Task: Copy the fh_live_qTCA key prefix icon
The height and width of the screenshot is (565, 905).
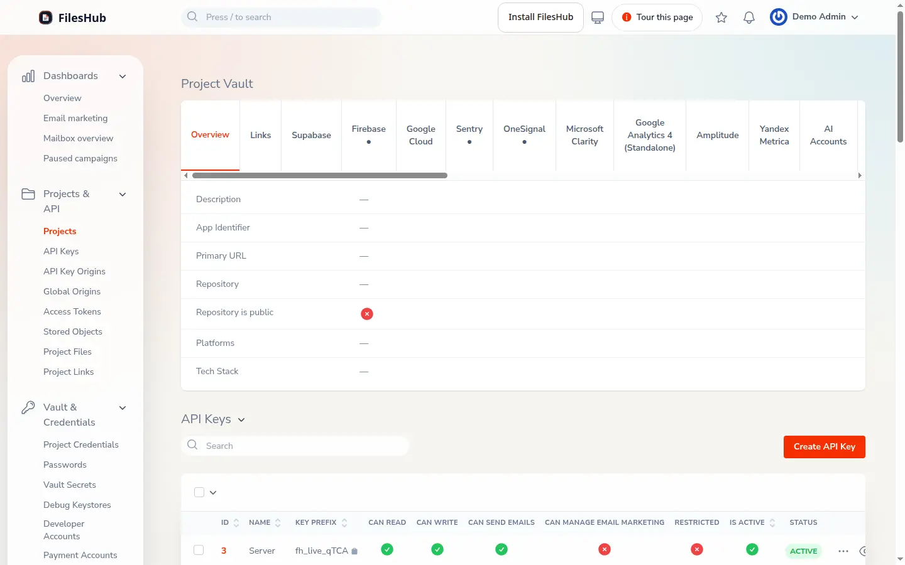Action: (x=354, y=551)
